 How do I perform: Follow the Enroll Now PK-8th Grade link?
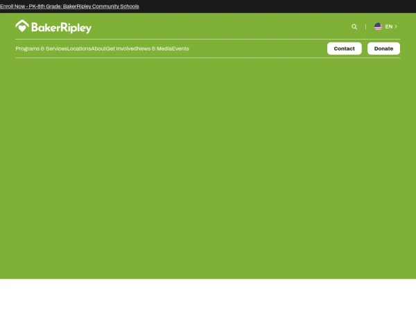click(69, 6)
